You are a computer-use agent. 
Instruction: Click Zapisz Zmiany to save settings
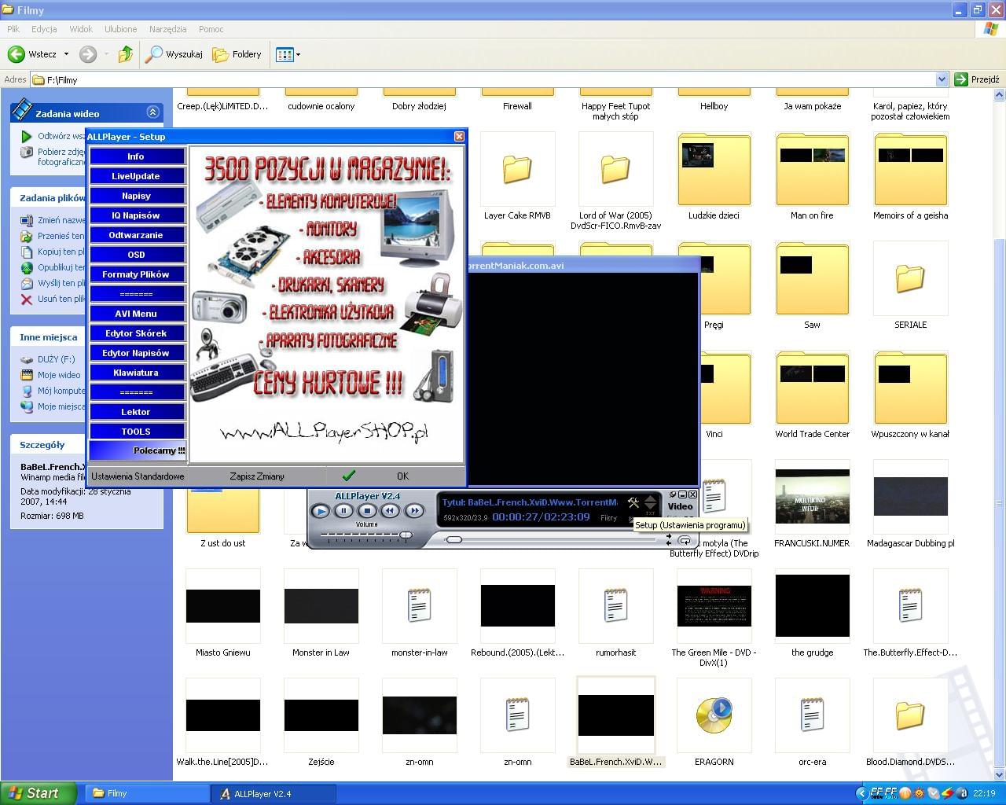tap(257, 476)
